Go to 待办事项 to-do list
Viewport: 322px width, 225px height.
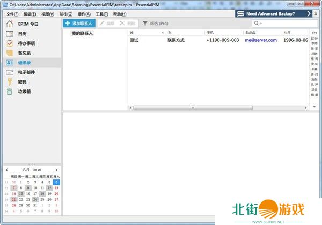point(26,43)
